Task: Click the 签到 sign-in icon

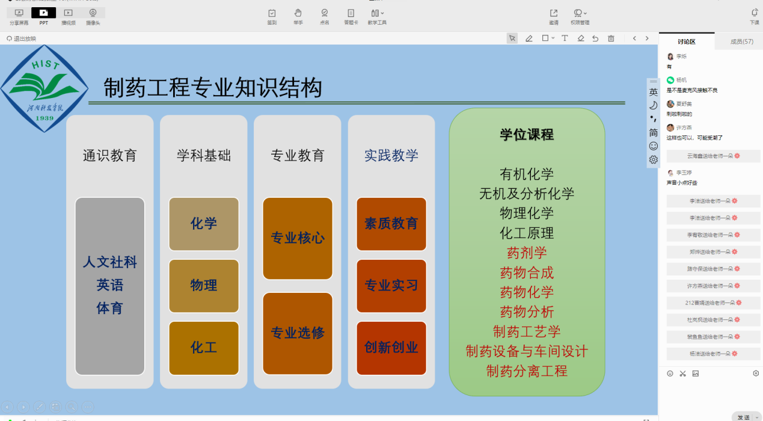Action: click(272, 16)
